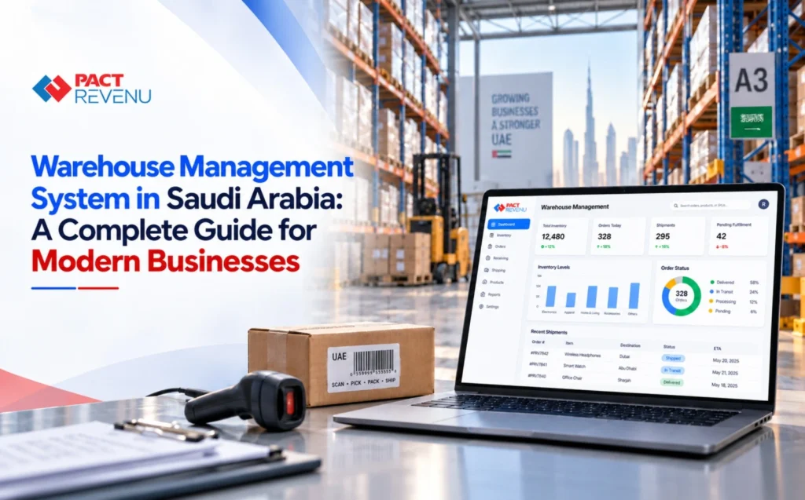Click the Delivered status badge in table
This screenshot has width=805, height=500.
(671, 382)
